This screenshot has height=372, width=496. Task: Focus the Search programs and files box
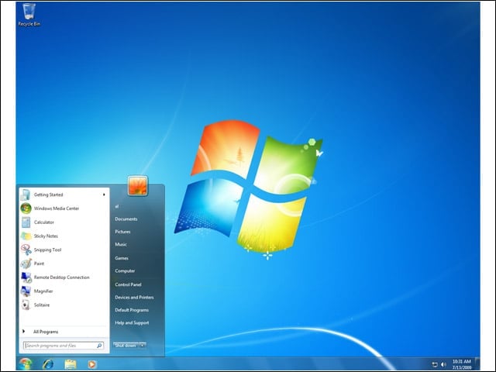pos(64,346)
